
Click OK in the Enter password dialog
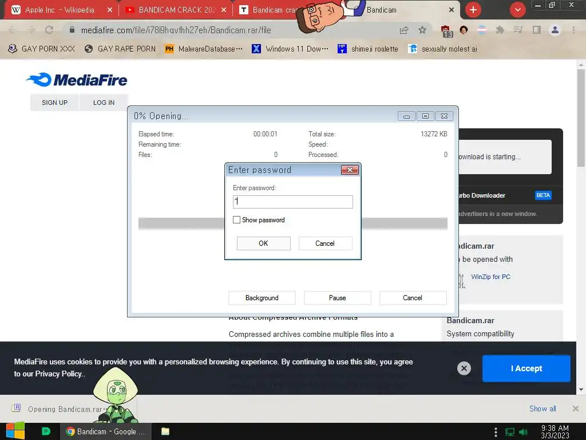pyautogui.click(x=263, y=243)
